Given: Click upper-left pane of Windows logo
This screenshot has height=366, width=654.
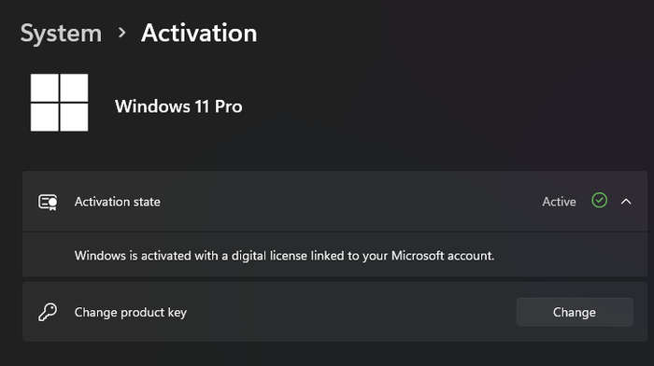Looking at the screenshot, I should click(x=45, y=88).
